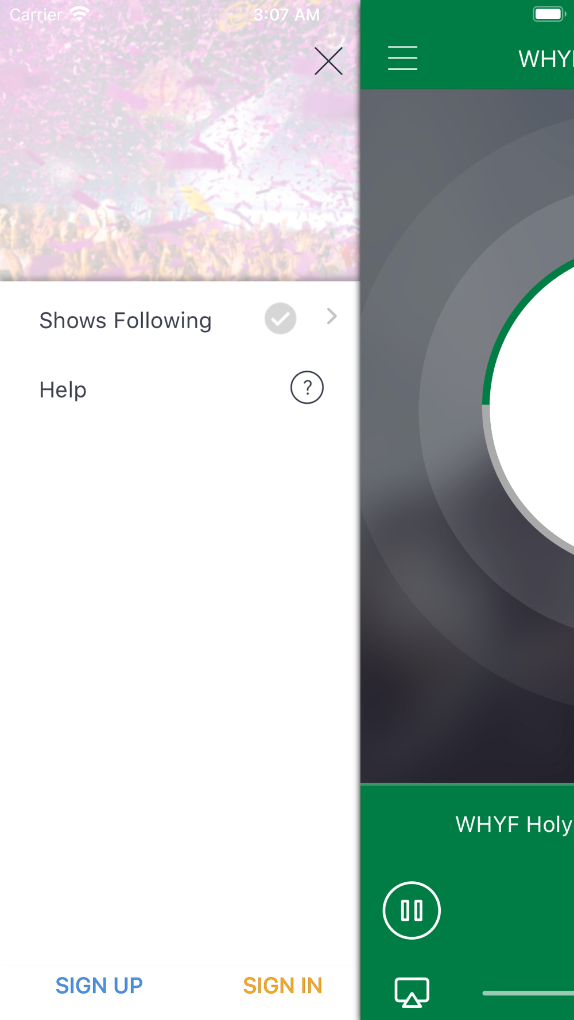Viewport: 574px width, 1020px height.
Task: Tap the WiFi icon in status bar
Action: click(x=80, y=14)
